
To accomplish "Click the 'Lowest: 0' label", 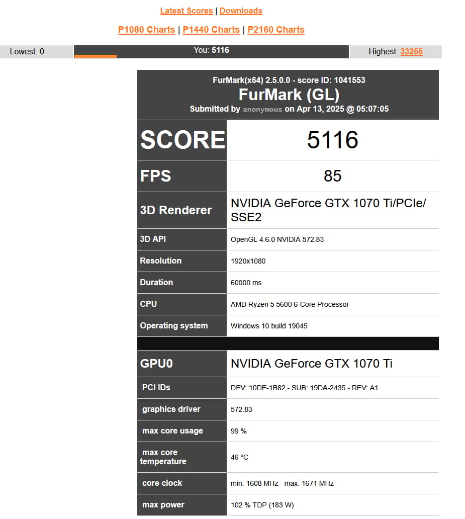I will click(27, 52).
